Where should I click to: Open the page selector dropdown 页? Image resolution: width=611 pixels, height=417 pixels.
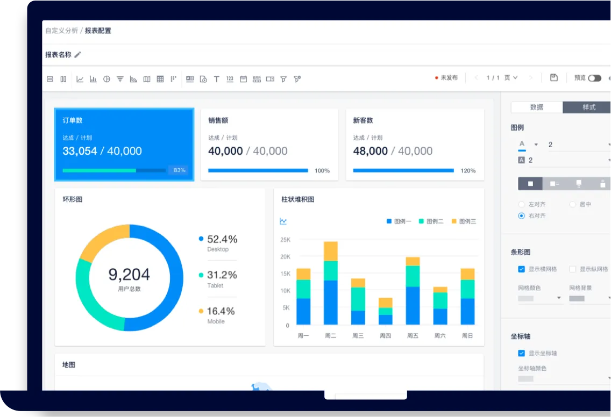[x=511, y=78]
